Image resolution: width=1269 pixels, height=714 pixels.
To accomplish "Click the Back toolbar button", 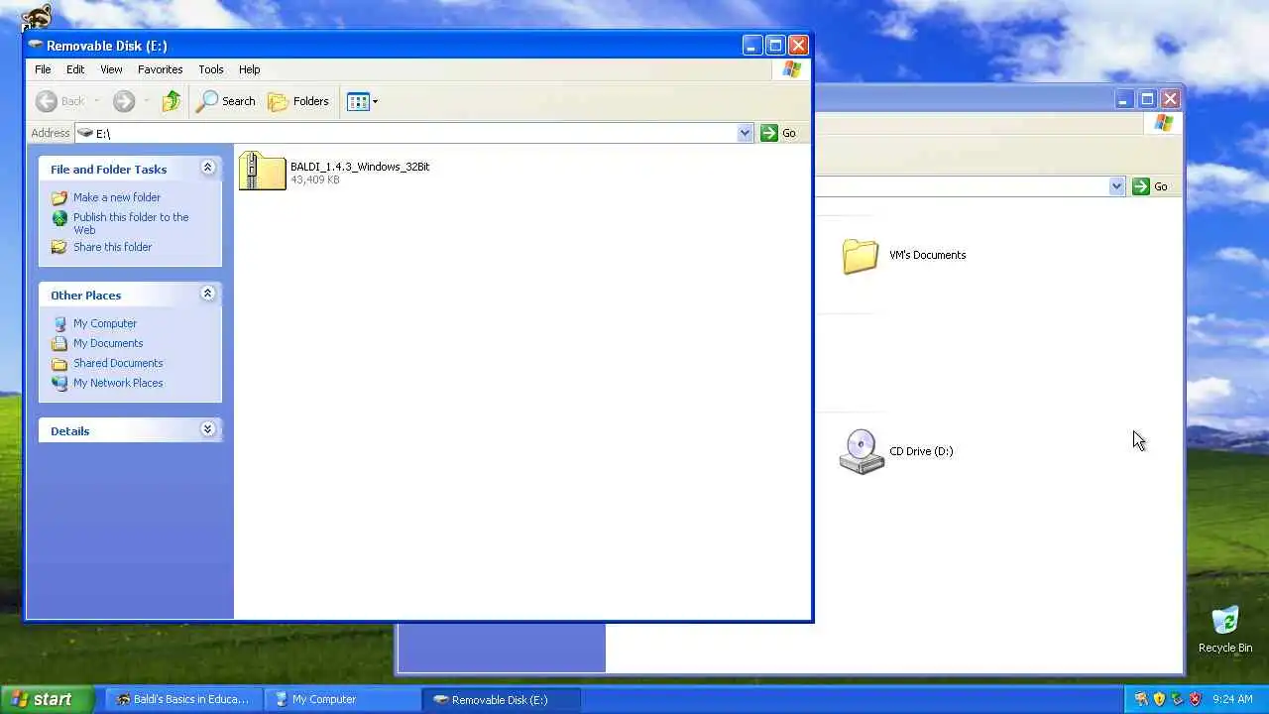I will pos(60,101).
